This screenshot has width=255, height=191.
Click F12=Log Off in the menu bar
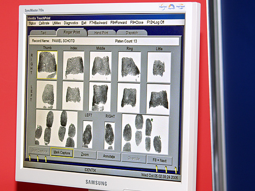(x=155, y=22)
